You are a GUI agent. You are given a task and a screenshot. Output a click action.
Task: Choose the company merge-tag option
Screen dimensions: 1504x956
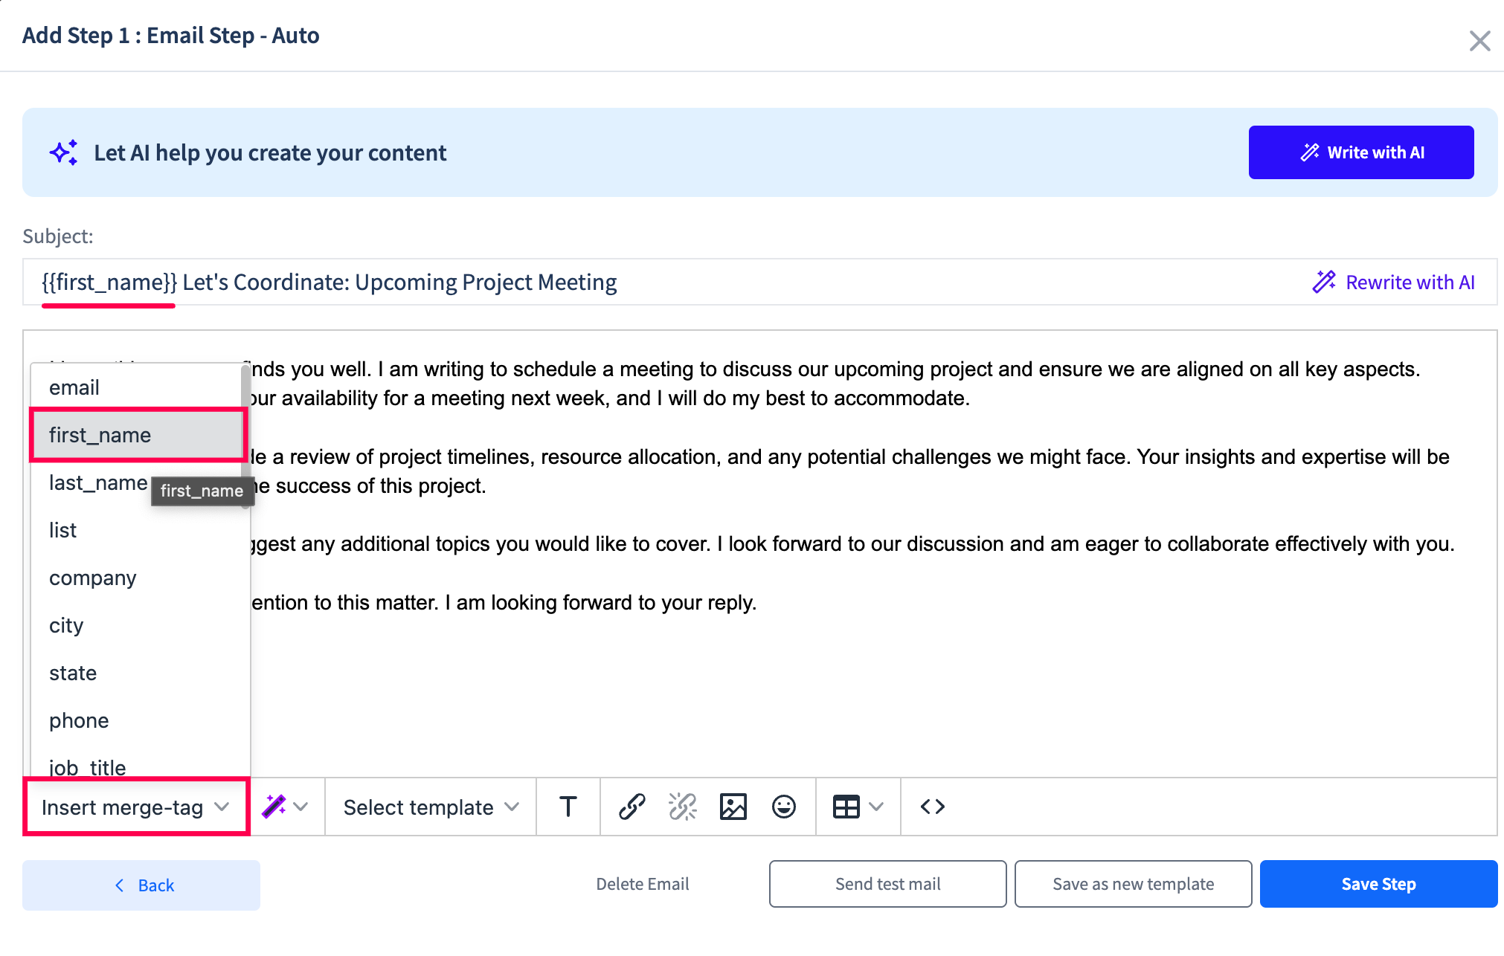(93, 578)
